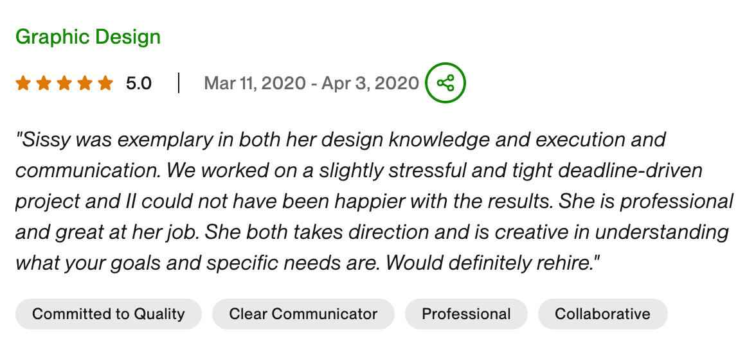
Task: Select the Collaborative tag
Action: (602, 314)
